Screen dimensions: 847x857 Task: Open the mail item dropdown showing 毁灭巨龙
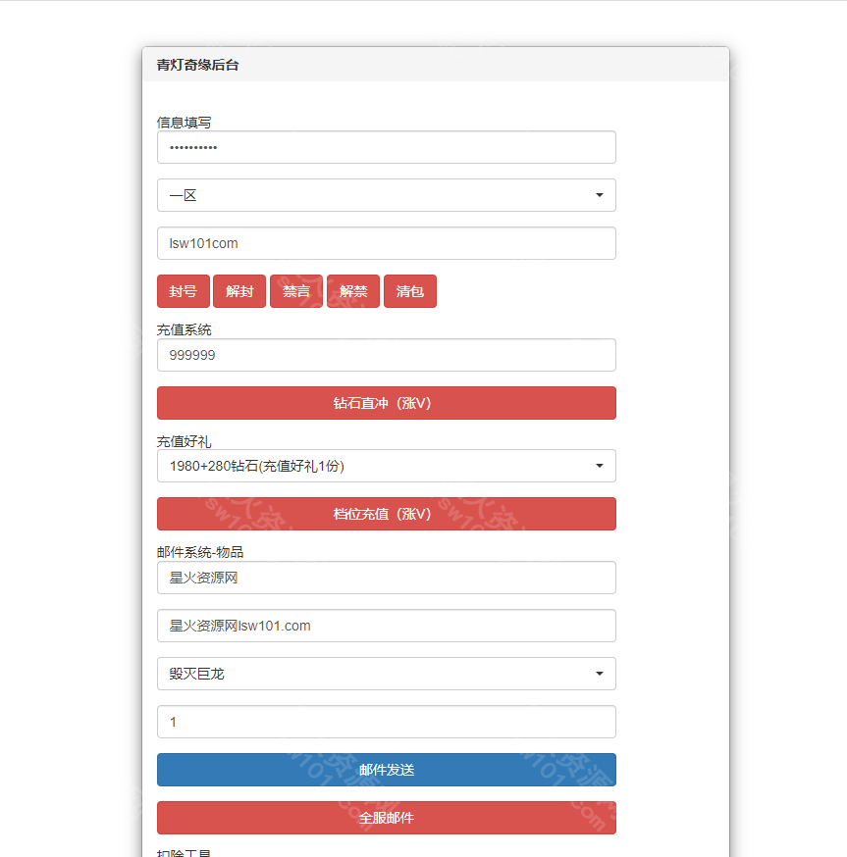click(x=386, y=674)
